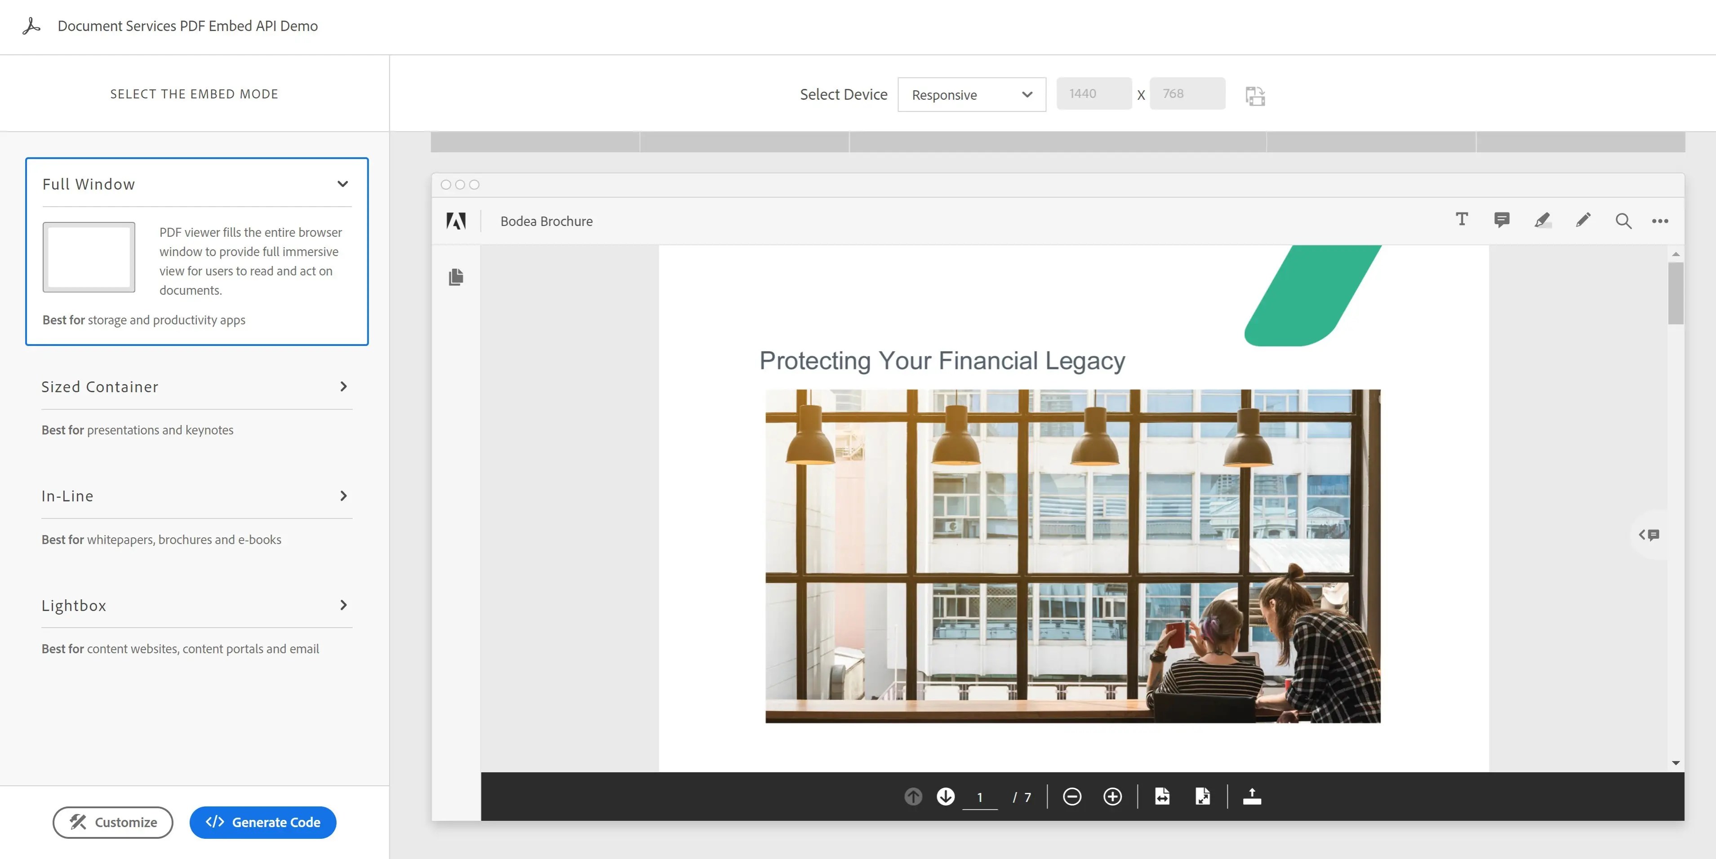The height and width of the screenshot is (859, 1716).
Task: Toggle the fit-to-width view icon
Action: (x=1162, y=797)
